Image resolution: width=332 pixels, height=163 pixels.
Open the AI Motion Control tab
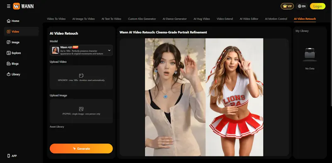(276, 19)
